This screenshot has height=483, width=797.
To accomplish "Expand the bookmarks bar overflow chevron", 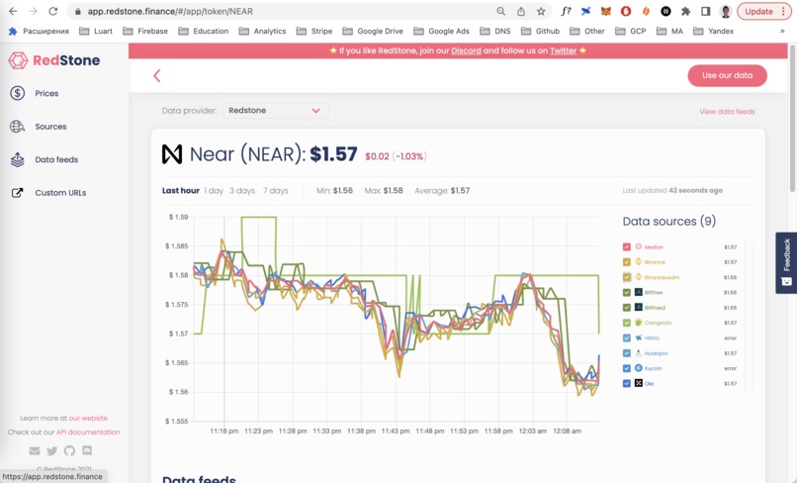I will (x=782, y=31).
